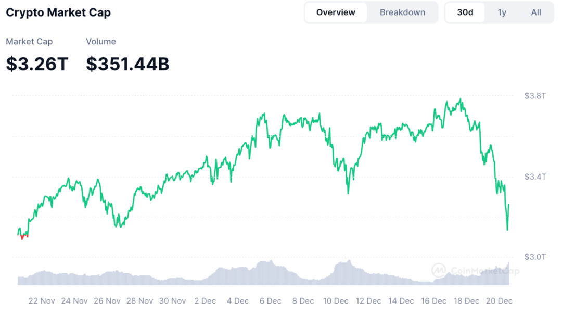Switch to the Overview tab
562x315 pixels.
[336, 12]
